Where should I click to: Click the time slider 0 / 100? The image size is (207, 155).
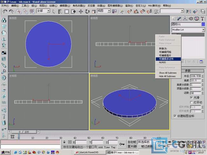click(24, 132)
